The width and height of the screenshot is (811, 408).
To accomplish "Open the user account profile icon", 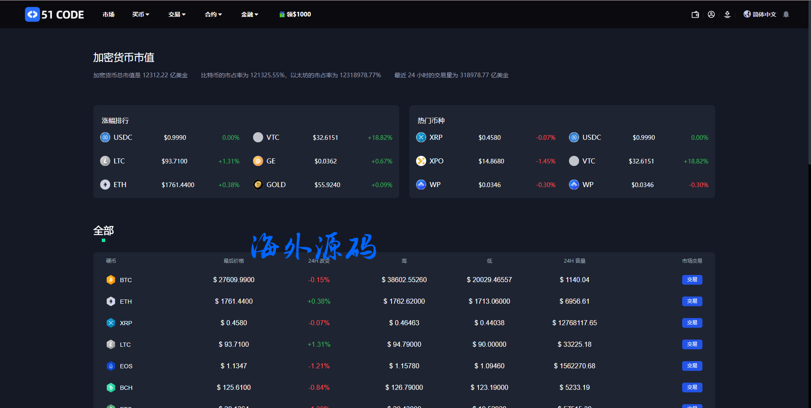I will (711, 14).
